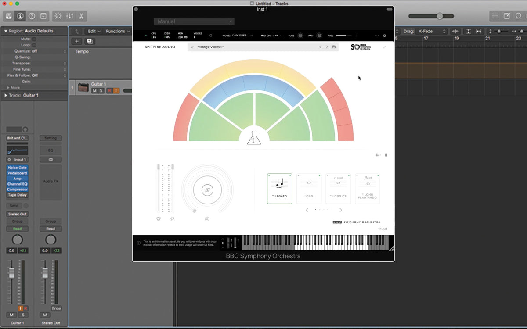Click the plugin settings gear icon
The height and width of the screenshot is (329, 527).
384,36
